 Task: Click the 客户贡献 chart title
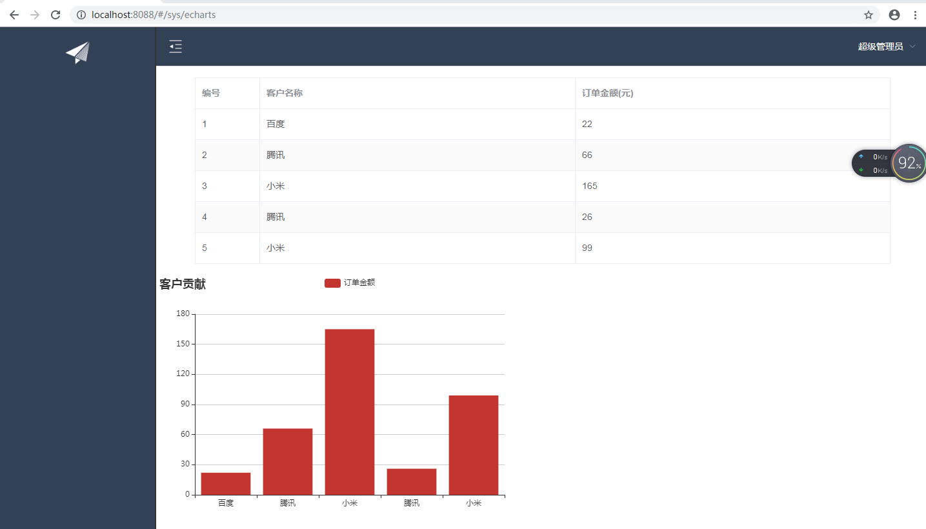tap(183, 284)
